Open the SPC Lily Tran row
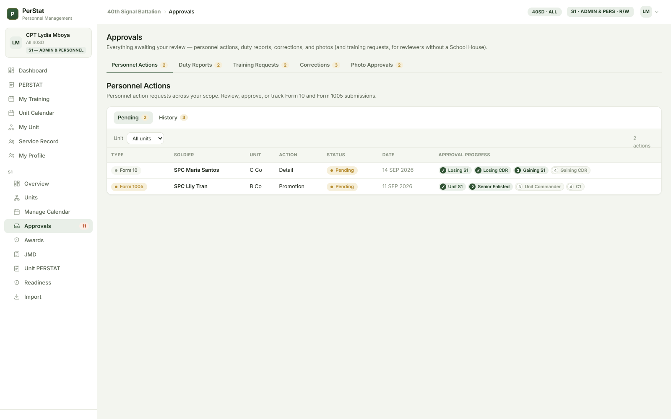671x419 pixels. coord(384,186)
